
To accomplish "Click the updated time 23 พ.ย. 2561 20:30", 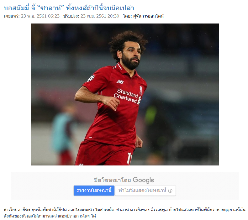I will click(100, 16).
